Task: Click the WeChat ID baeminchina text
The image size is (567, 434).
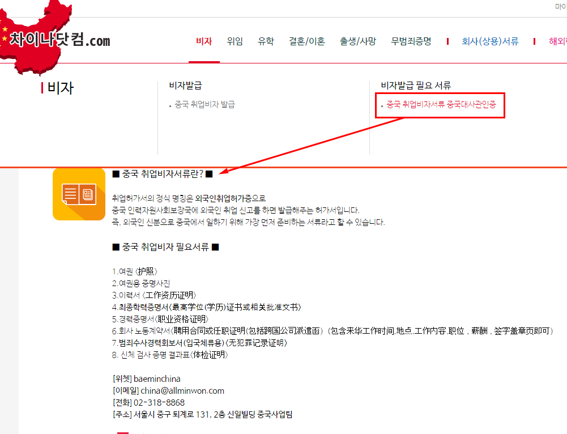Action: (157, 378)
